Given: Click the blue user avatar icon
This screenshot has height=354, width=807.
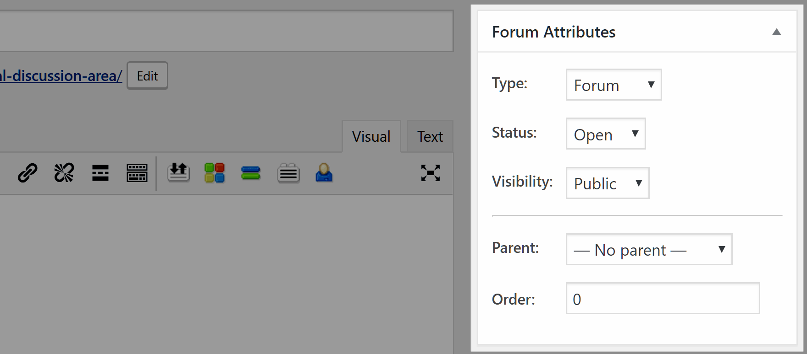Looking at the screenshot, I should pyautogui.click(x=324, y=173).
